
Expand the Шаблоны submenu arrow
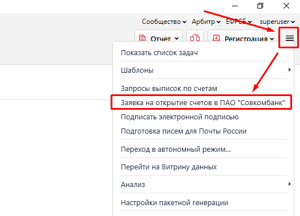(x=289, y=70)
